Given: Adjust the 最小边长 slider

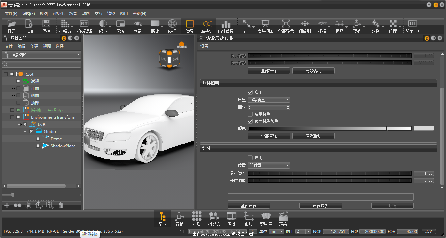Looking at the screenshot, I should coord(330,173).
